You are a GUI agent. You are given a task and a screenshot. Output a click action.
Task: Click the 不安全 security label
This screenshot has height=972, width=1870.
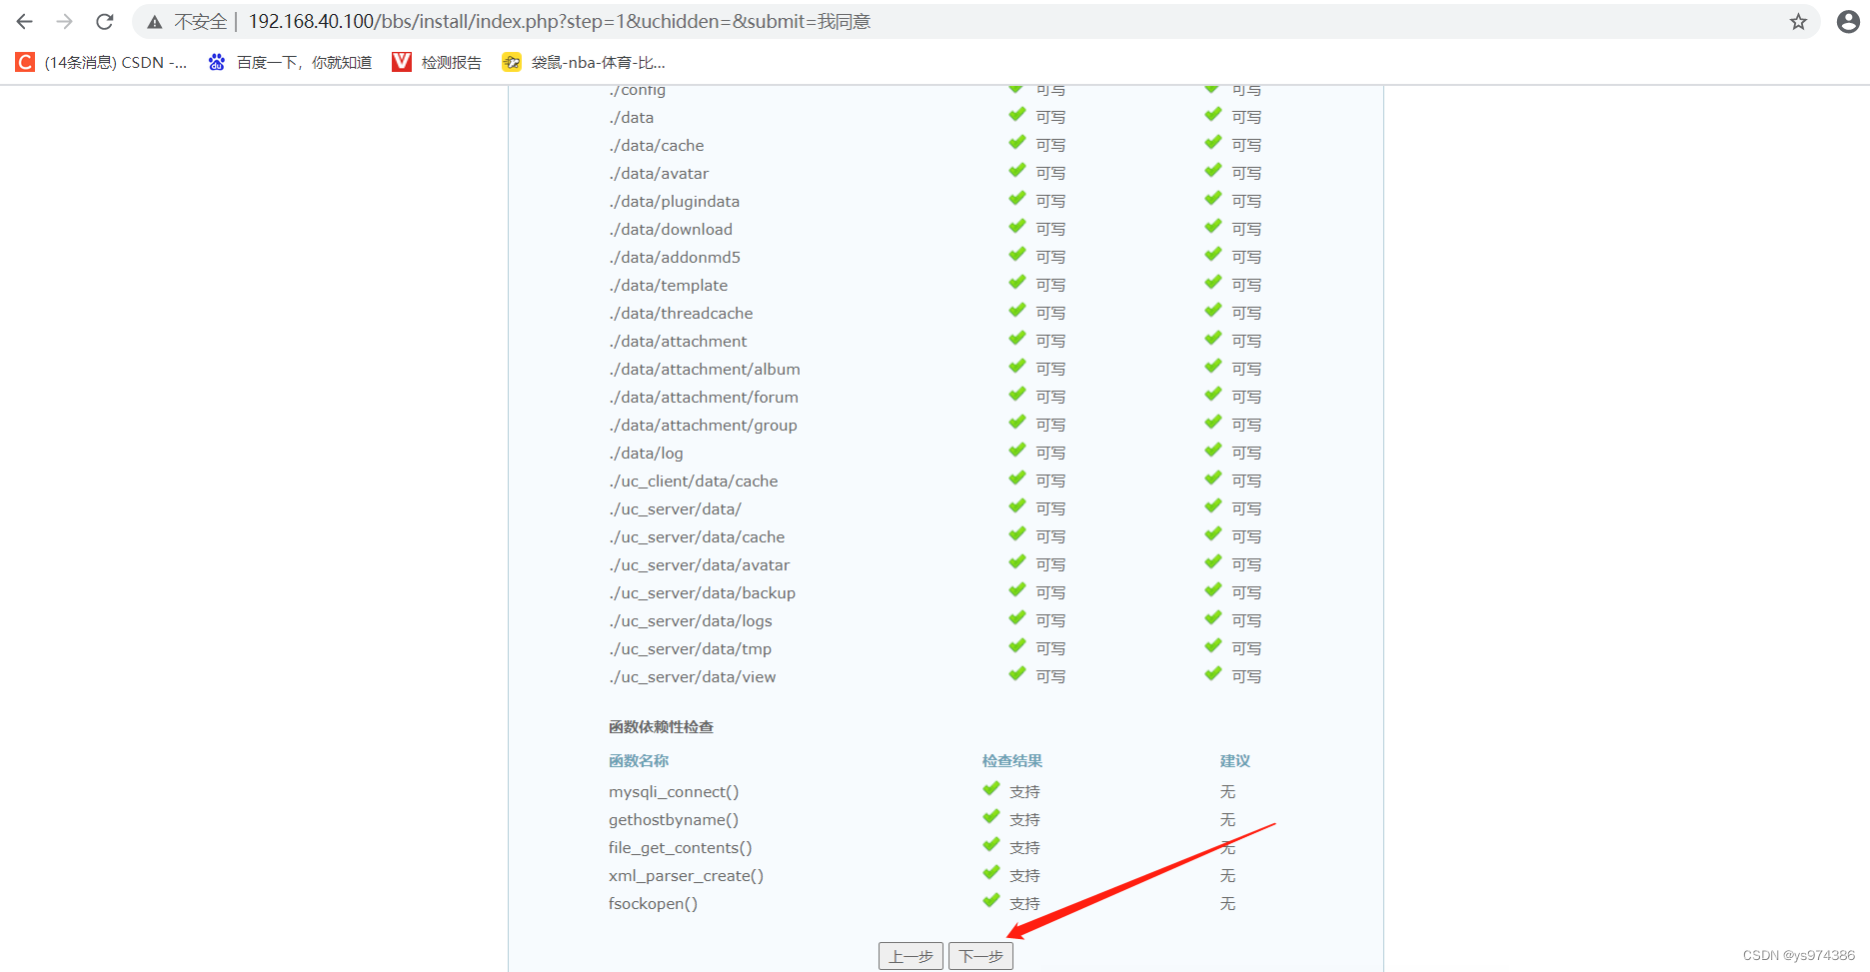click(200, 21)
